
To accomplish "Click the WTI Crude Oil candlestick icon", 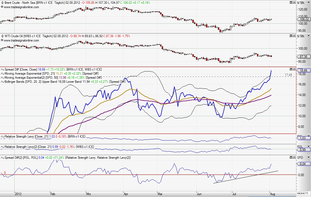I will point(2,36).
